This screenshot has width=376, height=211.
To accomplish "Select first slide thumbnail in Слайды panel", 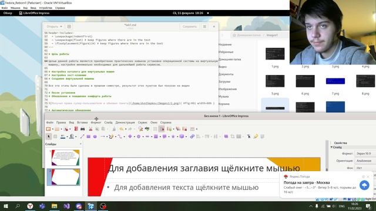I will [x=65, y=158].
